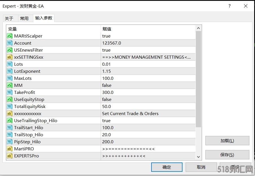Select the LotExponent value 1.15
The width and height of the screenshot is (255, 176).
point(148,71)
